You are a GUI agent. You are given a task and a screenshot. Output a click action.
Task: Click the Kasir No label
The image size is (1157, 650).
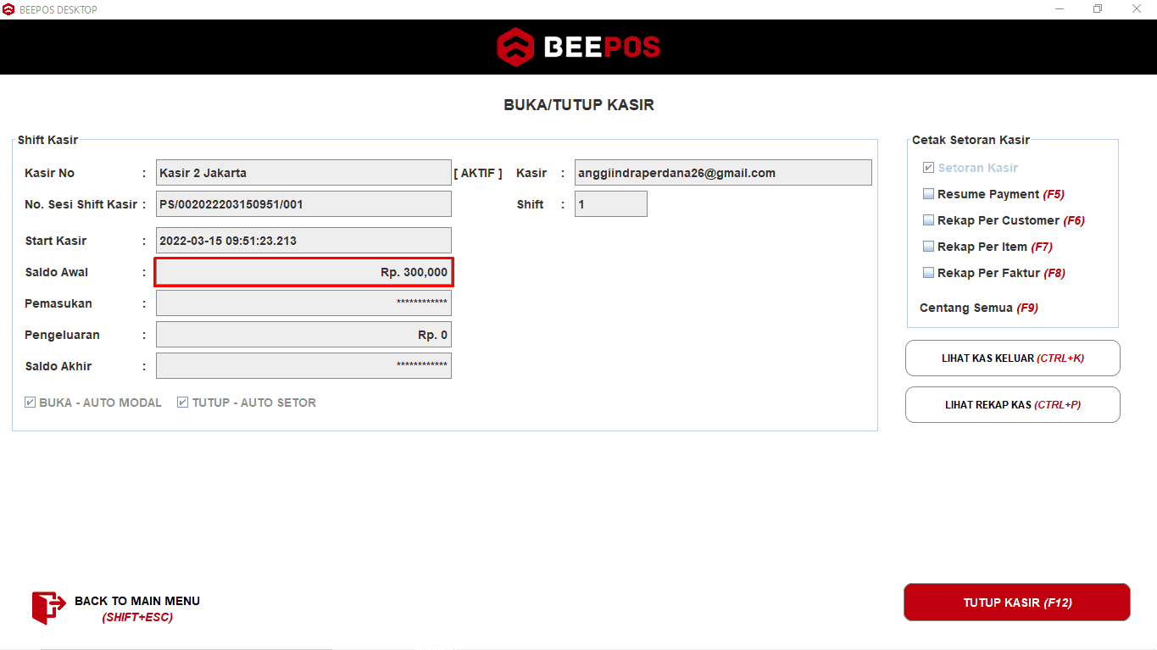[50, 173]
